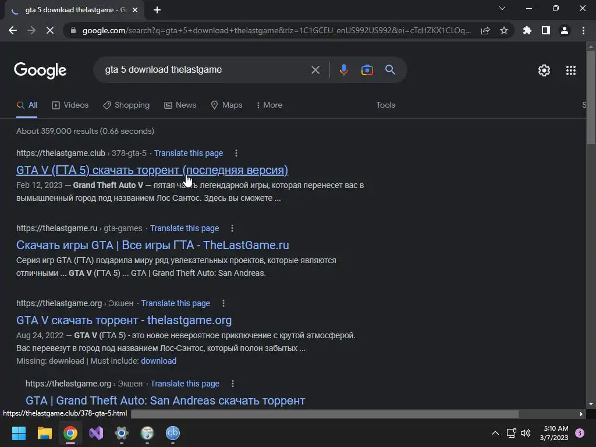Open a new tab with plus button
Screen dimensions: 596x447
[x=157, y=10]
